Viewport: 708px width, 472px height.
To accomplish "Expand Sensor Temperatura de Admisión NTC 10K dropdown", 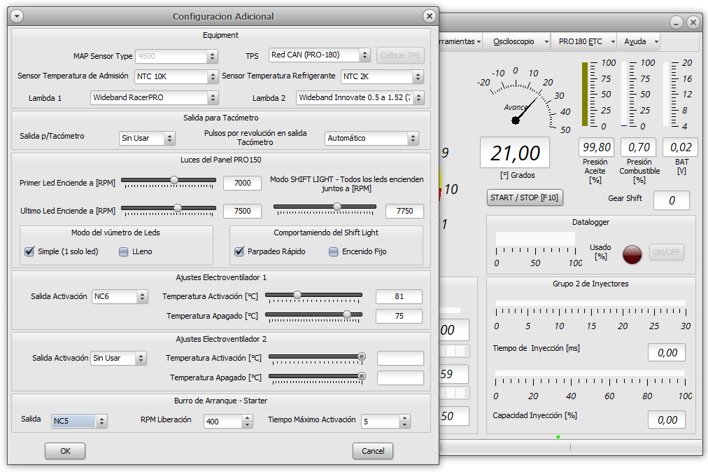I will point(176,76).
